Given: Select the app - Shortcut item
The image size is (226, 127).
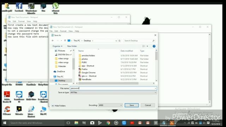Looking at the screenshot, I should [x=88, y=66].
